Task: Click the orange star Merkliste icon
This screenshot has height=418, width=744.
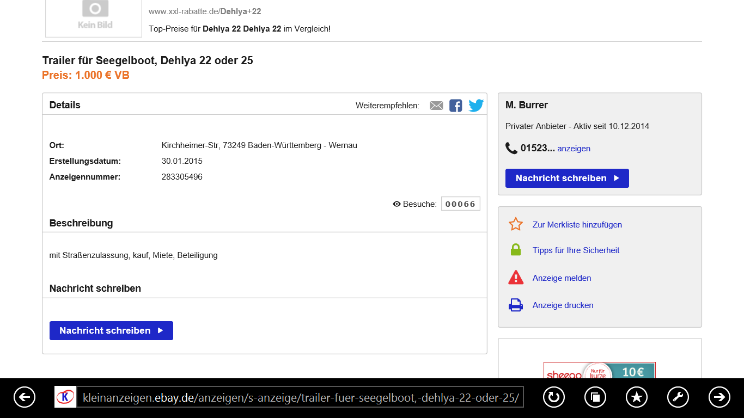Action: (515, 224)
